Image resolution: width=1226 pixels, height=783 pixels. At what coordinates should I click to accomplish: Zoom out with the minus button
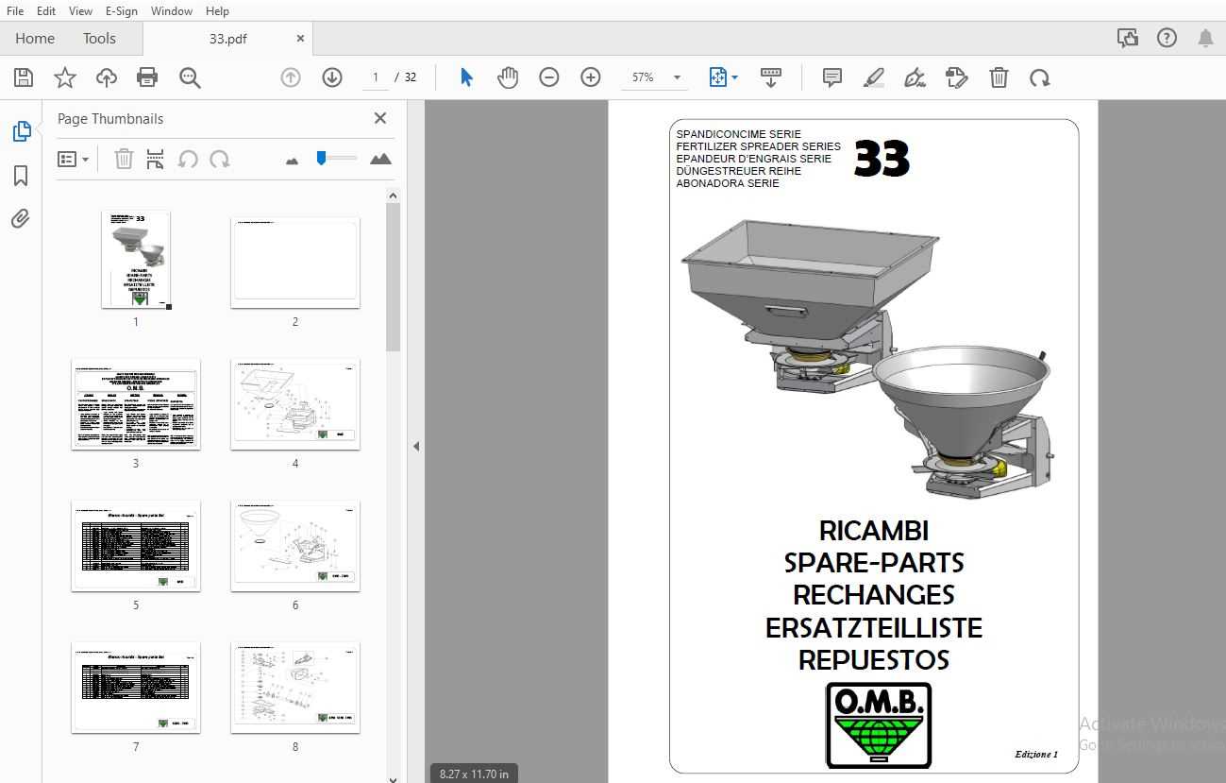tap(549, 77)
